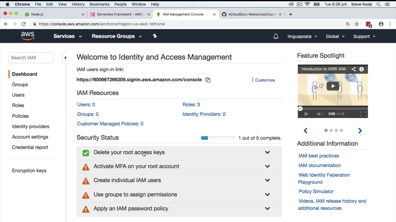Bookmark this page with star icon
Screen dimensions: 396x222
pos(357,24)
